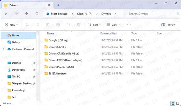Click the Start backup cloud icon

pyautogui.click(x=48, y=14)
